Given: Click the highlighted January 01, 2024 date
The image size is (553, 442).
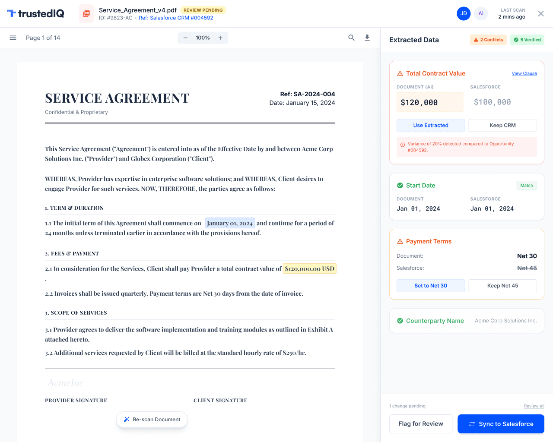Looking at the screenshot, I should tap(230, 223).
